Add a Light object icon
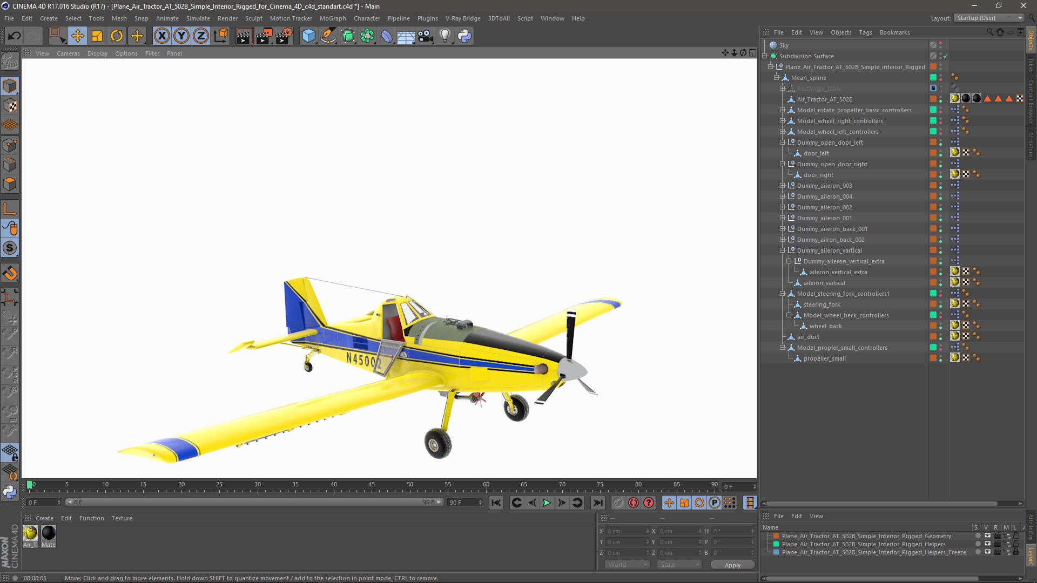The width and height of the screenshot is (1037, 583). tap(445, 36)
